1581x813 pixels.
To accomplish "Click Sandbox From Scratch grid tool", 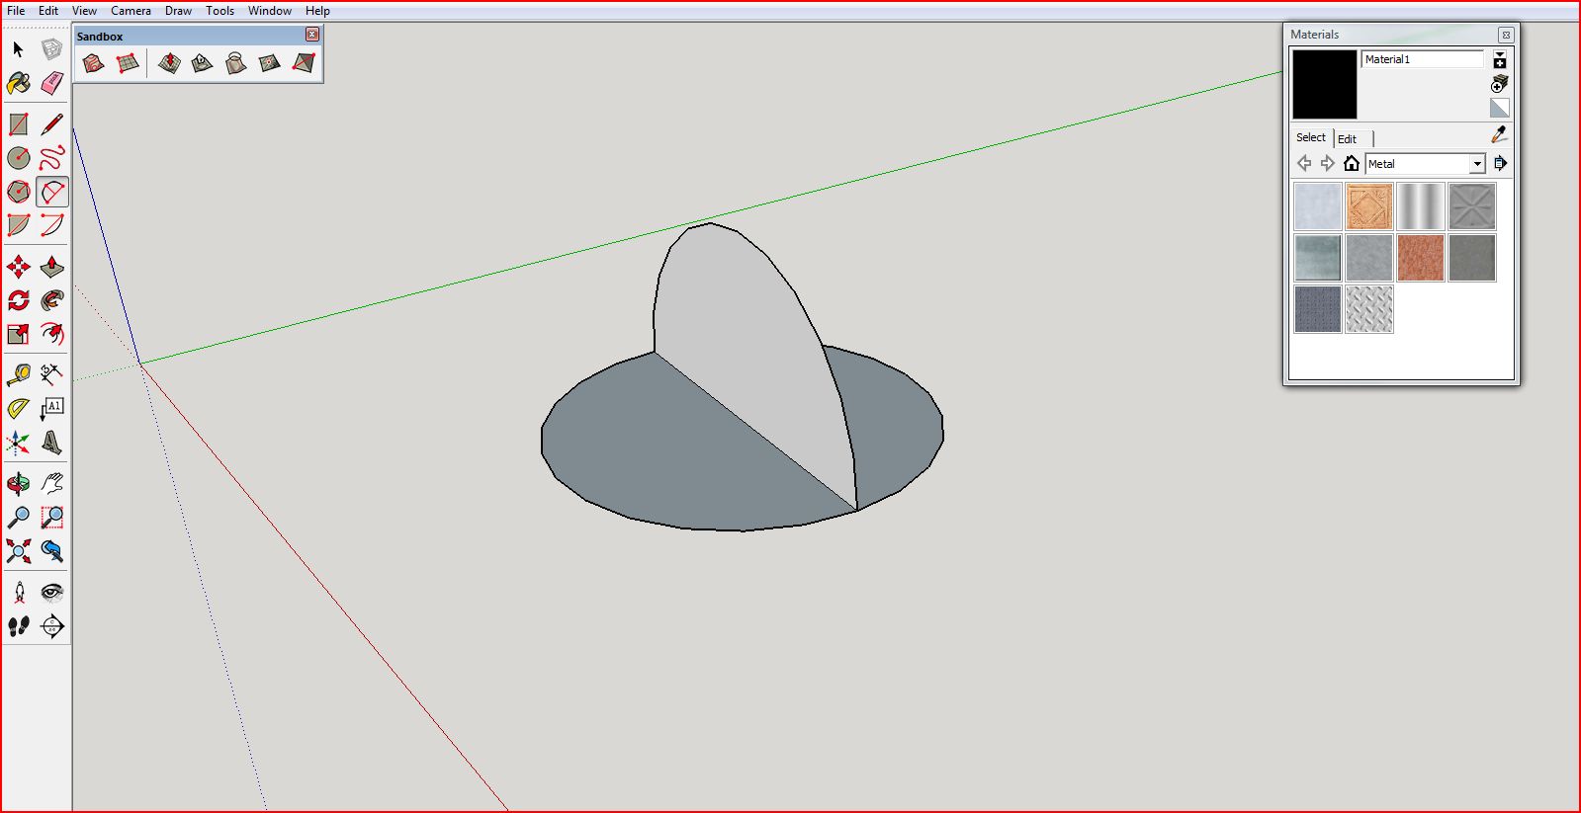I will coord(128,63).
